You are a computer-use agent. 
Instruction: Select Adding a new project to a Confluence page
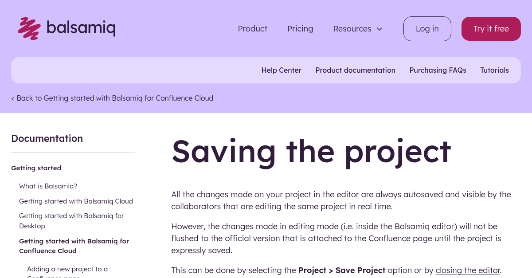[x=67, y=271]
